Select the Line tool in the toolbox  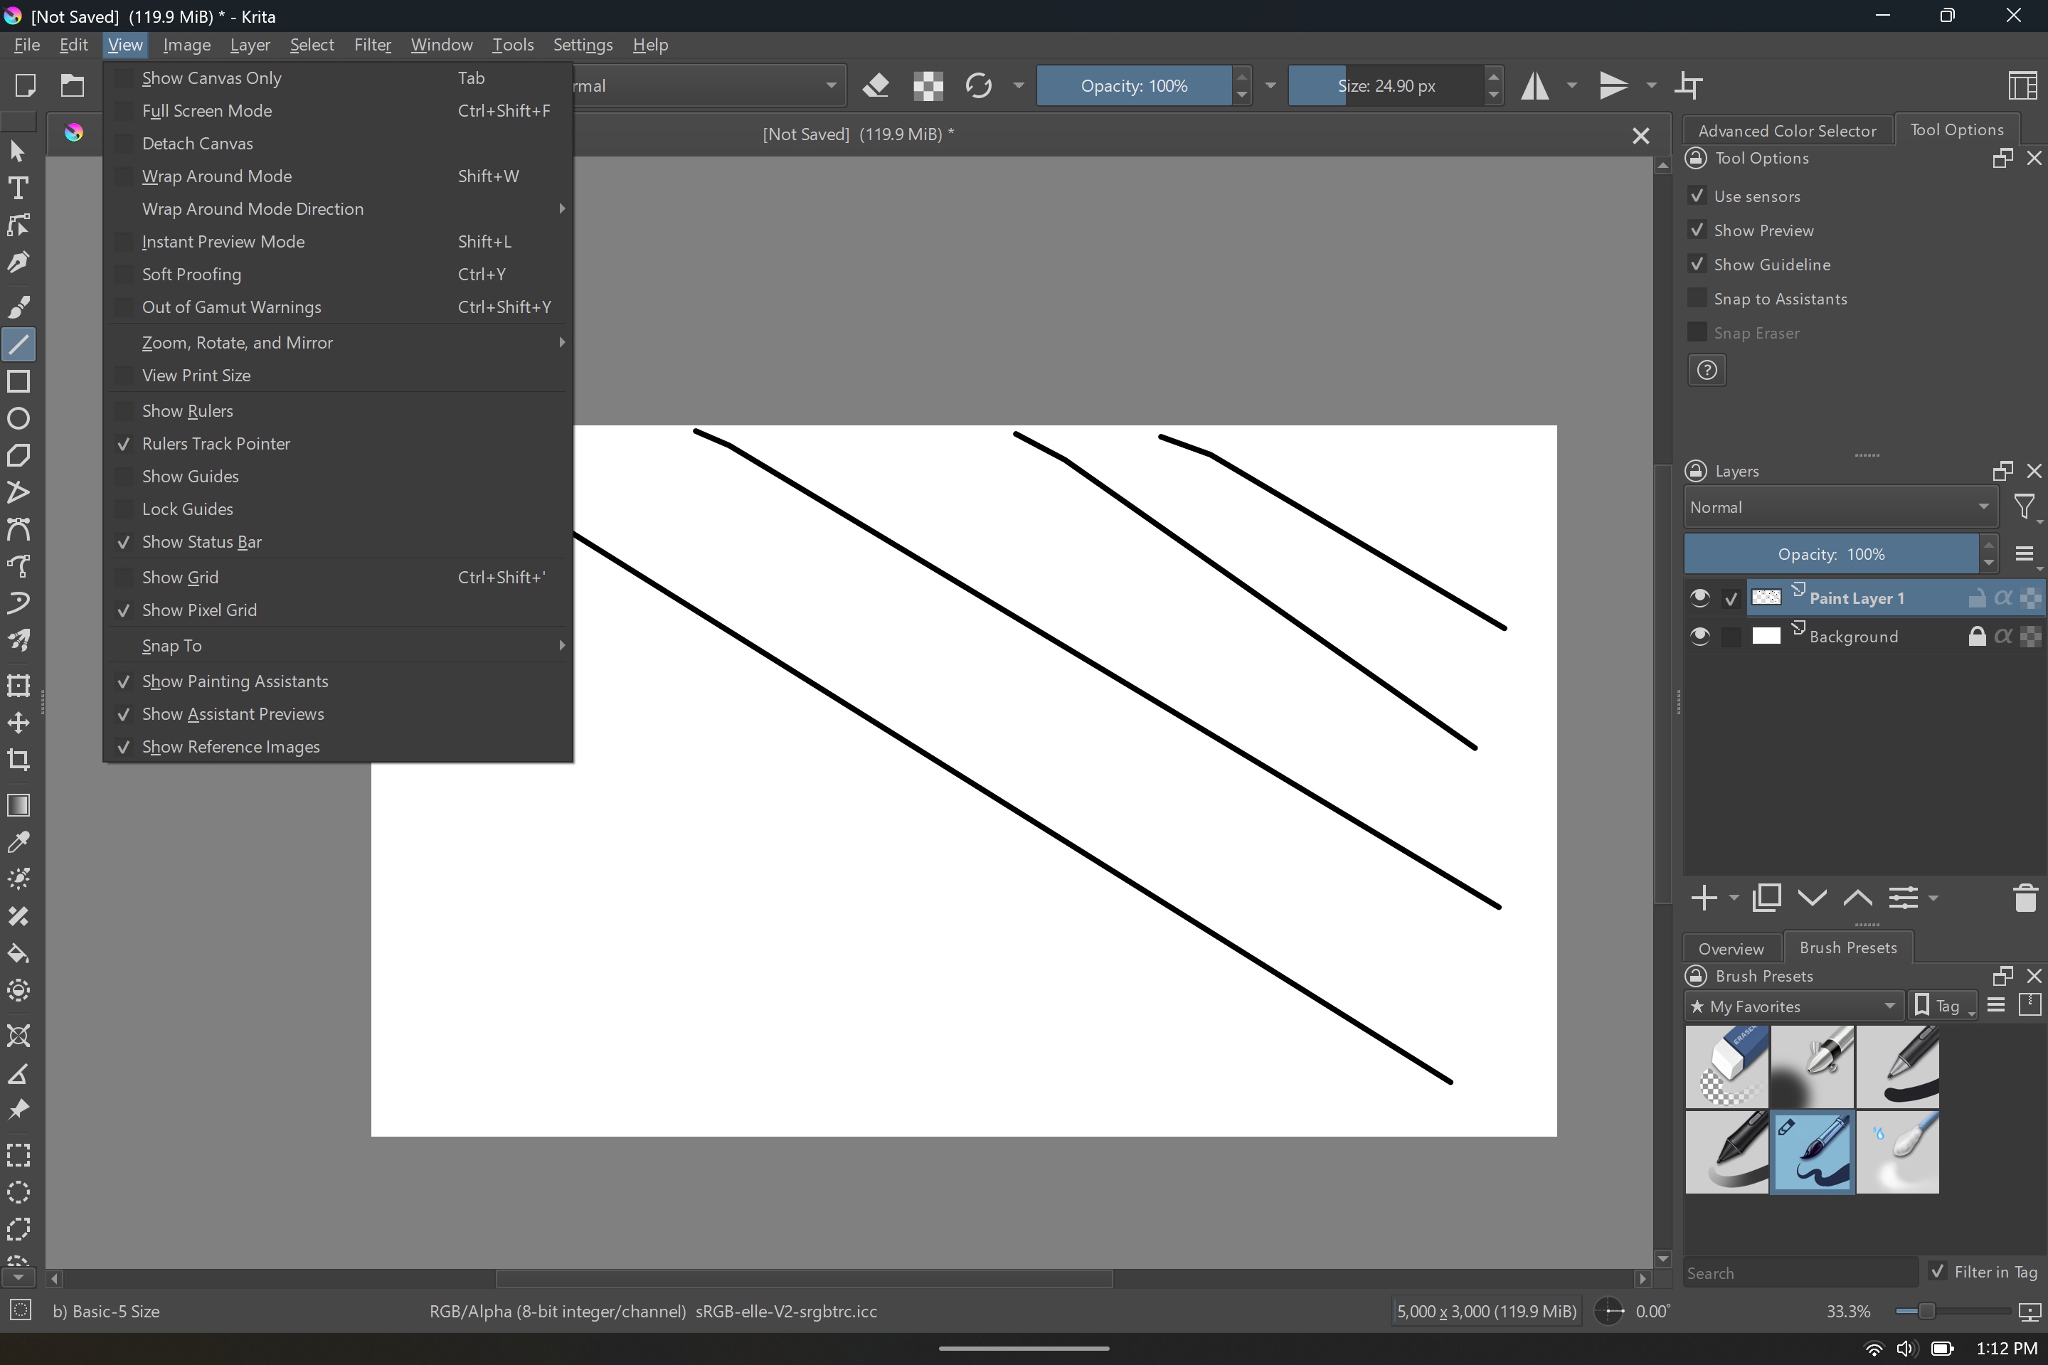click(x=18, y=345)
